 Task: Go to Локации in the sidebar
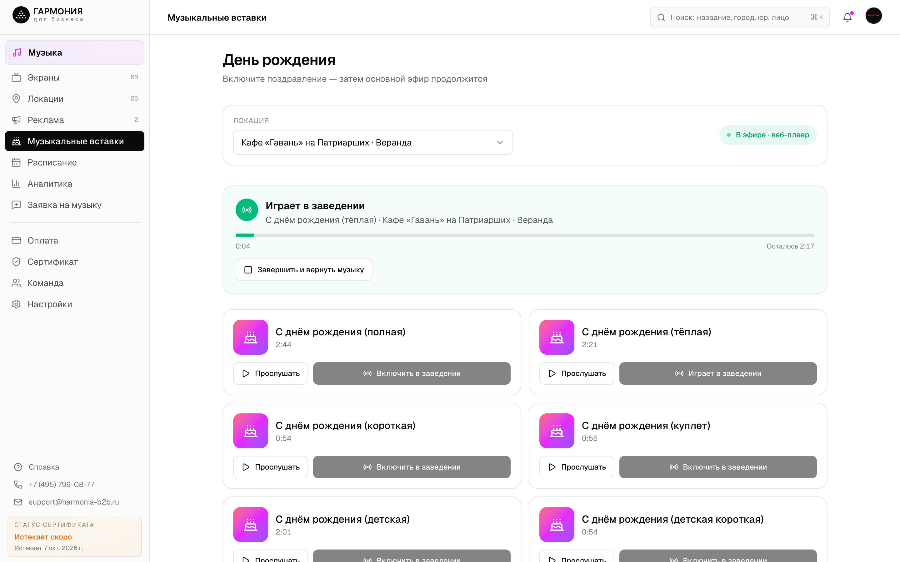[x=74, y=98]
